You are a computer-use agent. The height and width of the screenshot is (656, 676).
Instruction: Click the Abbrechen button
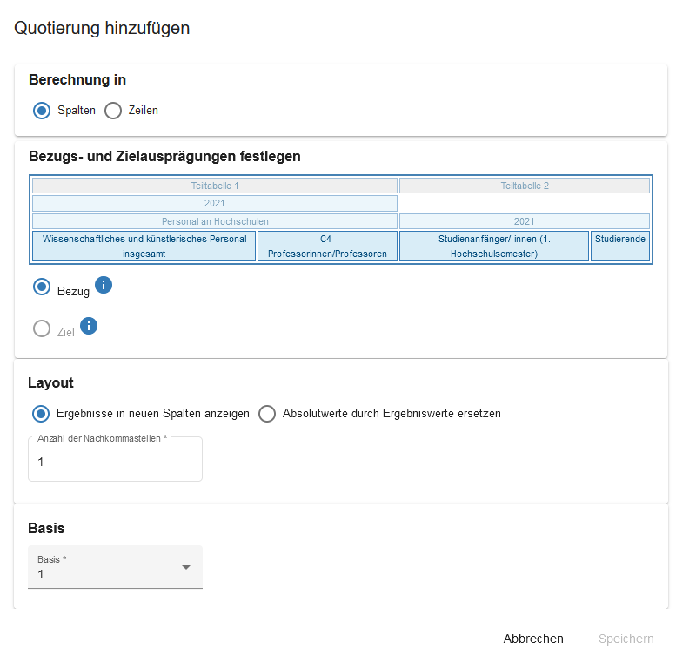[533, 639]
